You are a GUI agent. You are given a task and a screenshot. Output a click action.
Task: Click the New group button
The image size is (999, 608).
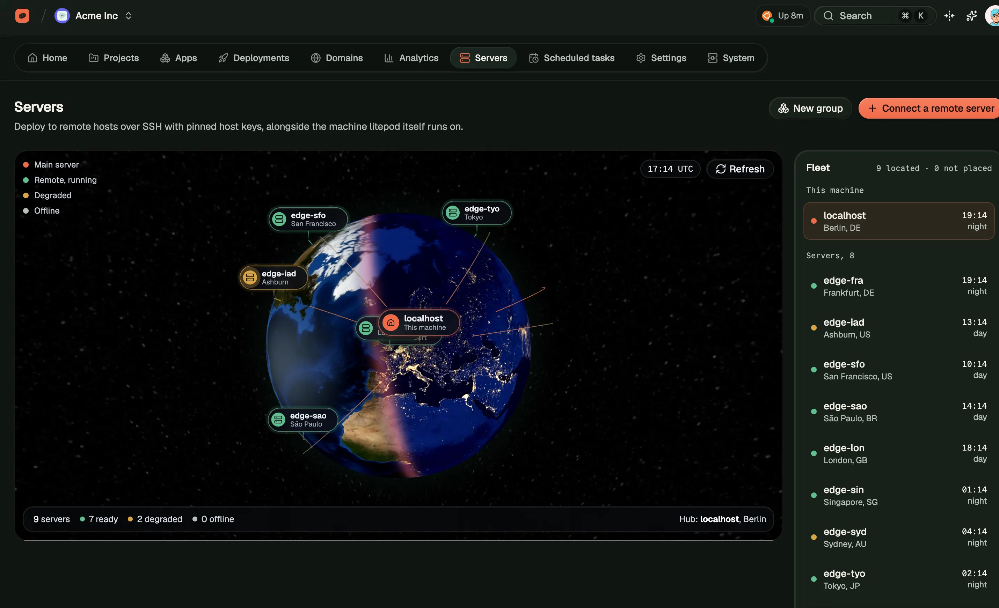coord(810,108)
